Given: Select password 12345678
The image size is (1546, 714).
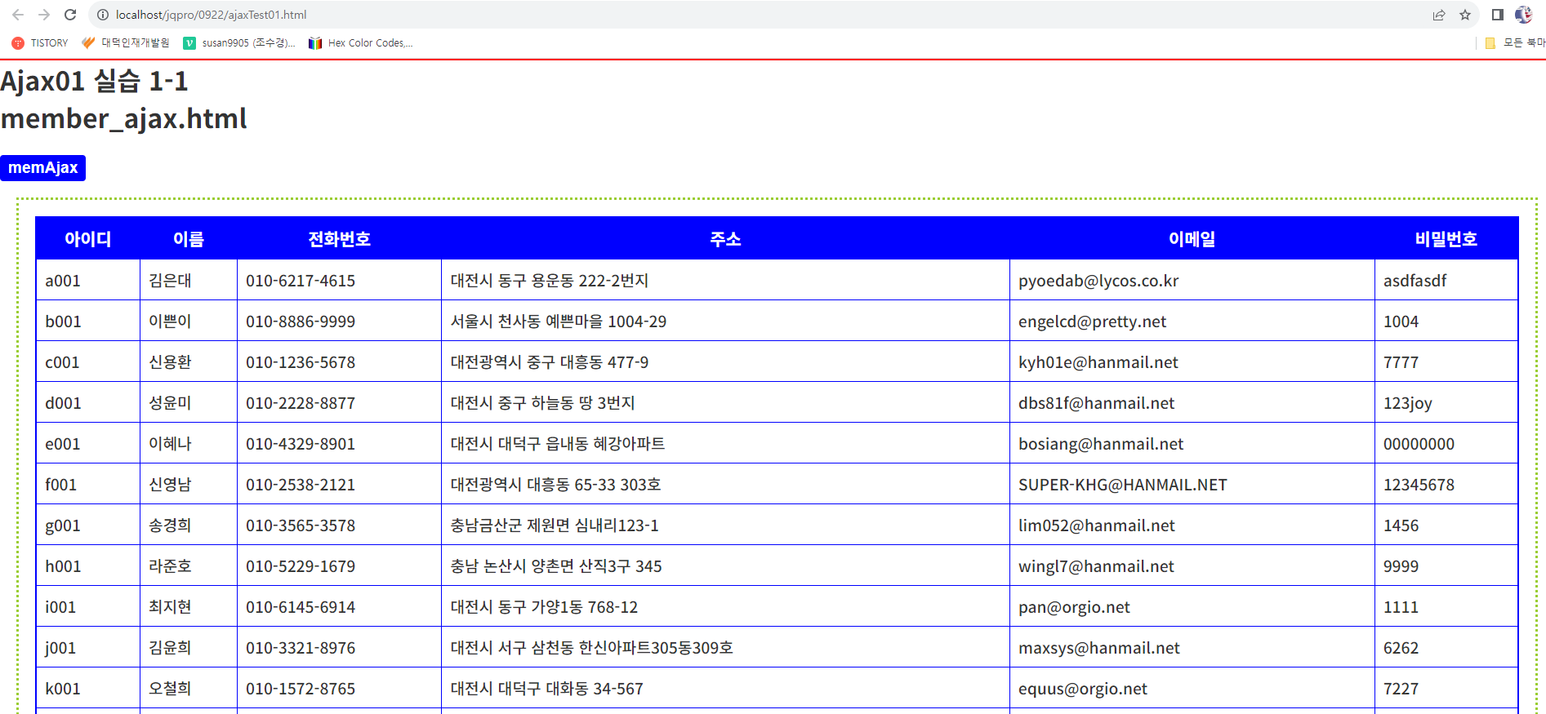Looking at the screenshot, I should pyautogui.click(x=1419, y=485).
